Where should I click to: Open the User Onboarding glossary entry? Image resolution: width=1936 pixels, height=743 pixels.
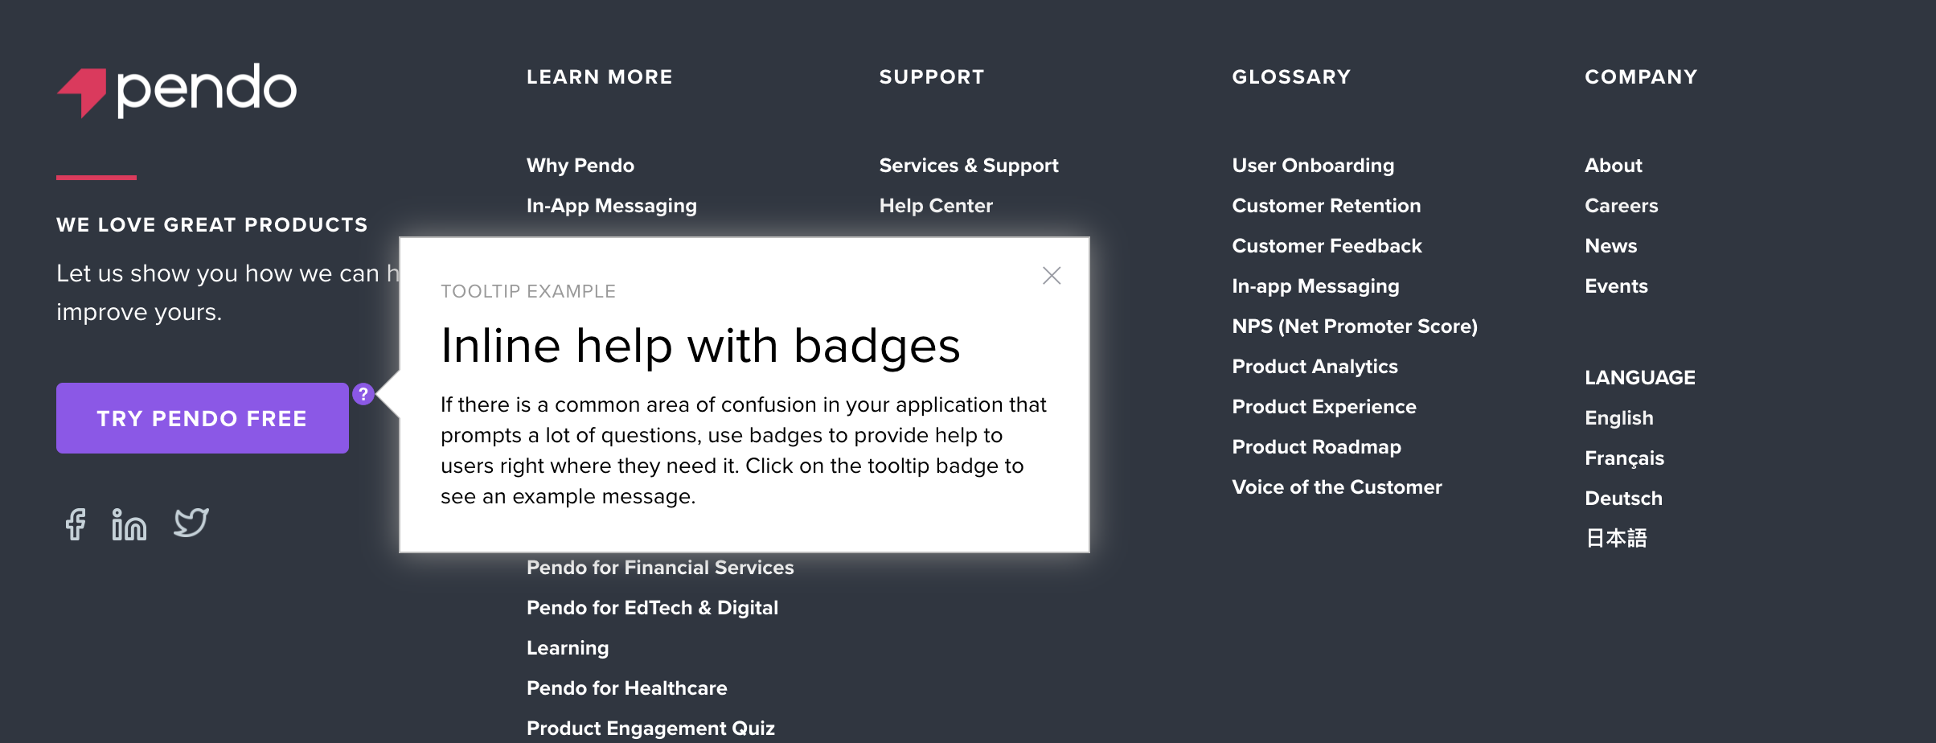(1313, 166)
